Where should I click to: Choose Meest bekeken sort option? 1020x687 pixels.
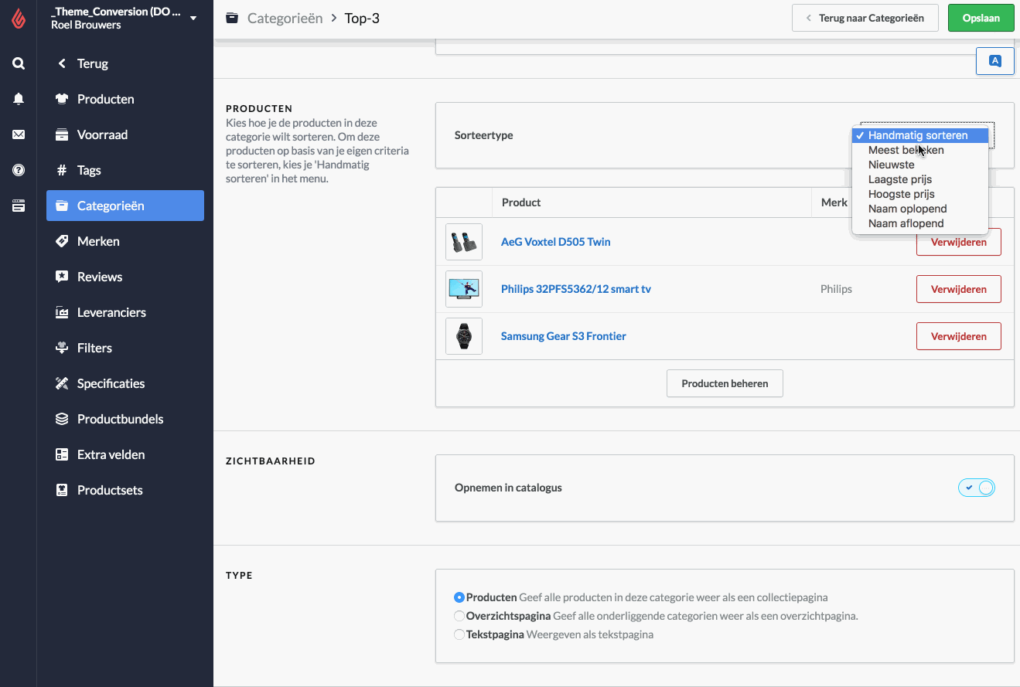point(919,150)
